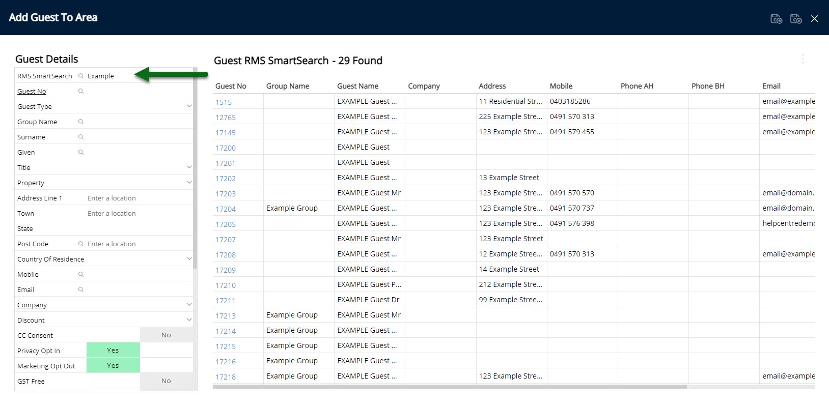The image size is (829, 406).
Task: Click the Group Name search icon
Action: point(80,122)
